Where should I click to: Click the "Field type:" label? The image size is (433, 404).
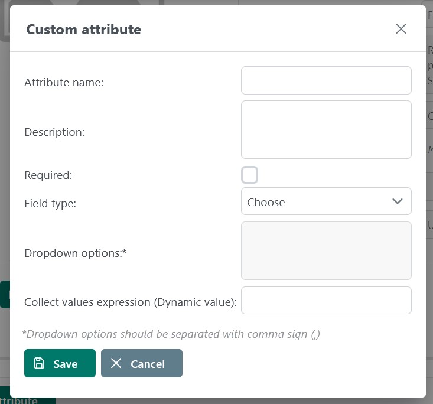[50, 204]
